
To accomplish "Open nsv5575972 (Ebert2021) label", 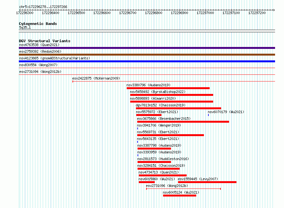I will pos(157,112).
